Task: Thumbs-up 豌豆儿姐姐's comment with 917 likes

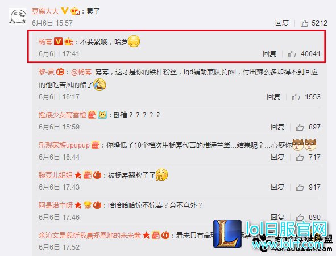Action: click(x=300, y=187)
